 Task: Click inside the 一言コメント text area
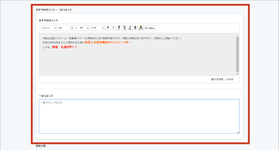pyautogui.click(x=139, y=116)
